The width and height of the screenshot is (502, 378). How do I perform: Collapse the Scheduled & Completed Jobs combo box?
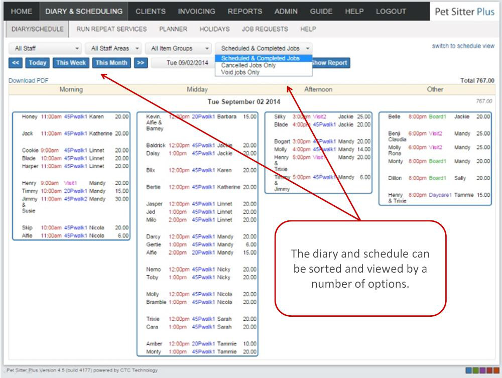[264, 48]
